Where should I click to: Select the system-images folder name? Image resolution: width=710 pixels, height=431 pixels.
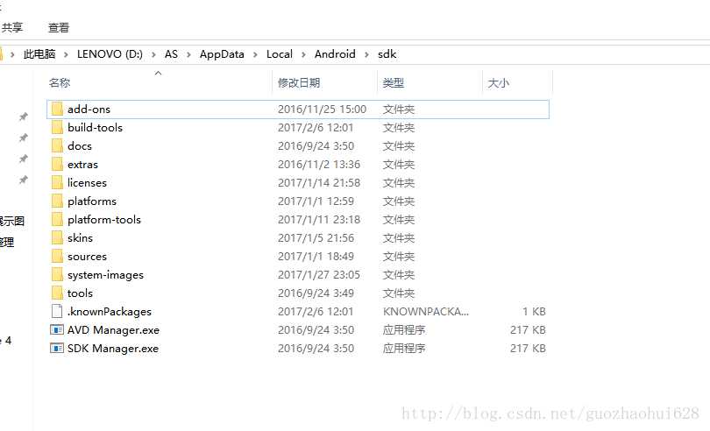(x=105, y=275)
